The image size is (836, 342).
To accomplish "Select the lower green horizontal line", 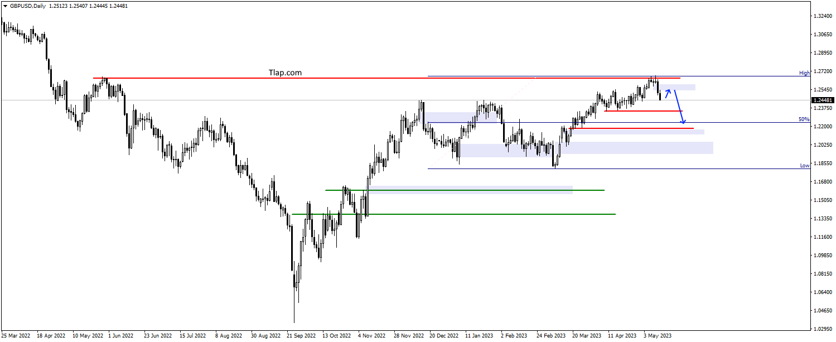I will tap(453, 214).
